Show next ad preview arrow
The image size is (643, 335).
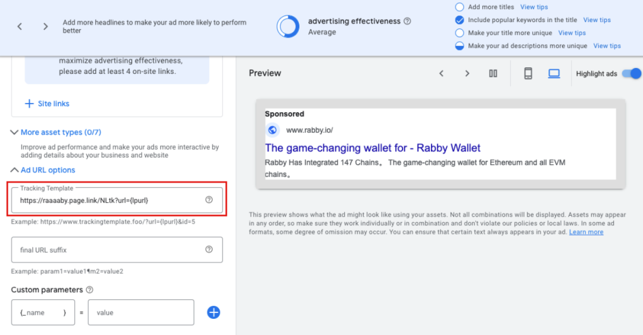pyautogui.click(x=467, y=73)
